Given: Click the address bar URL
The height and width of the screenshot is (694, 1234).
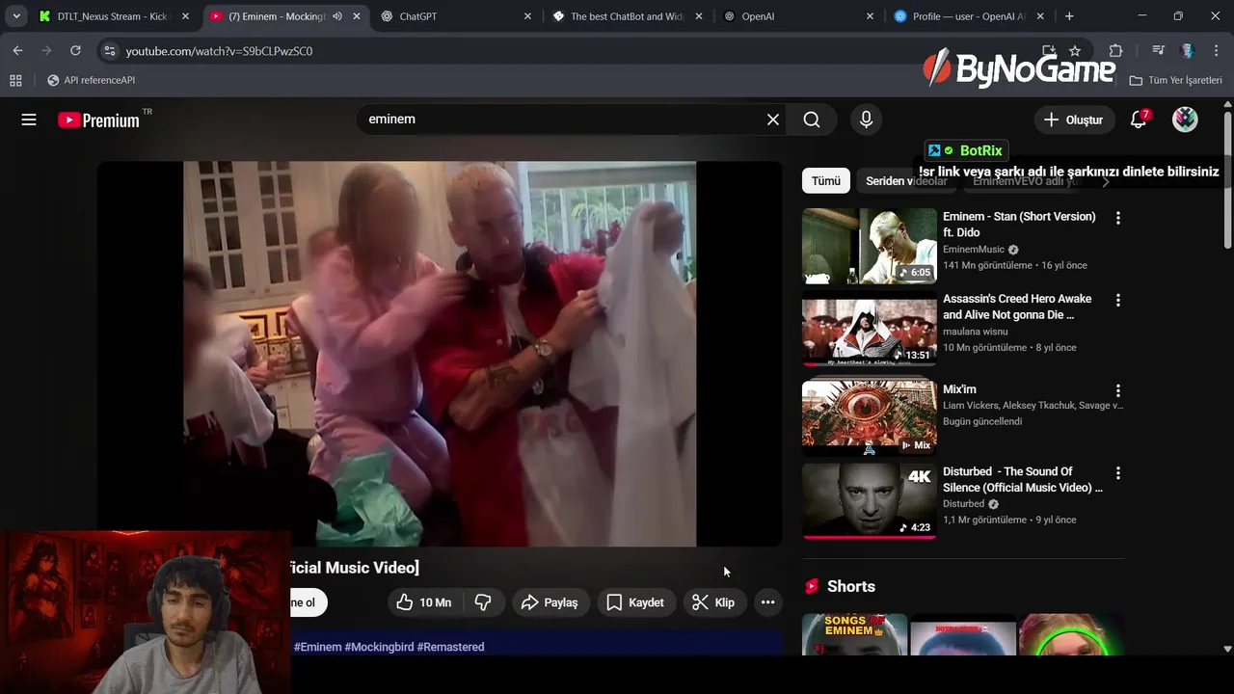Looking at the screenshot, I should (220, 51).
